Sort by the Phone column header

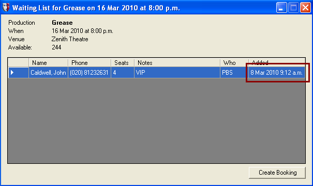point(90,63)
